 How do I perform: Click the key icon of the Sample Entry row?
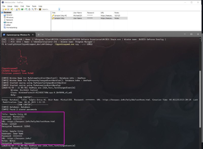(x=53, y=18)
